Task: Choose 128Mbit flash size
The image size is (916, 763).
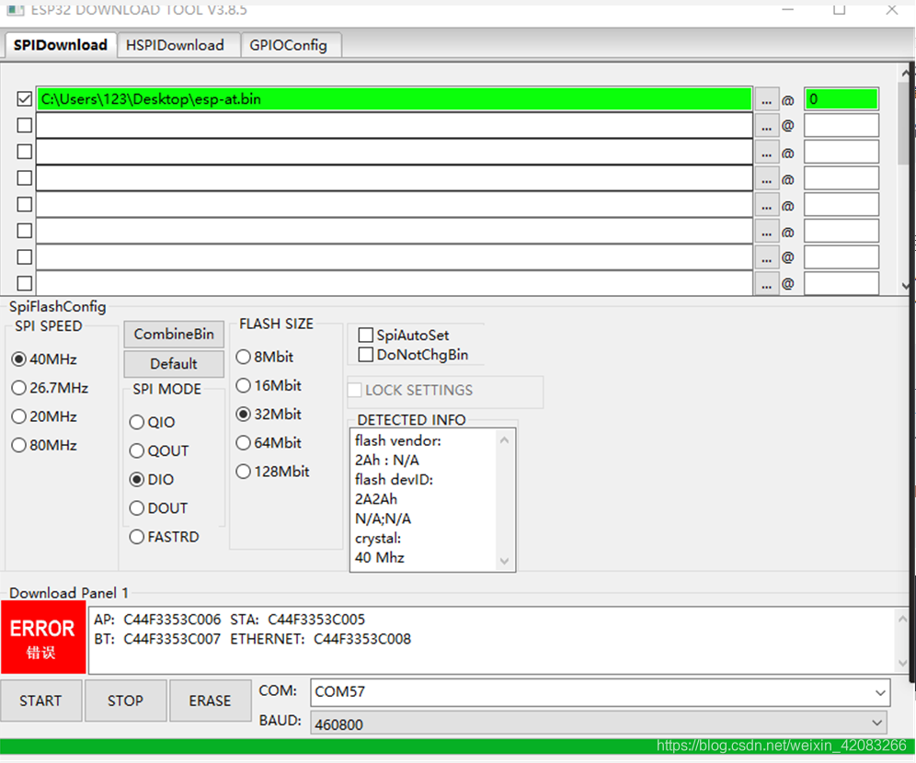Action: click(x=273, y=471)
